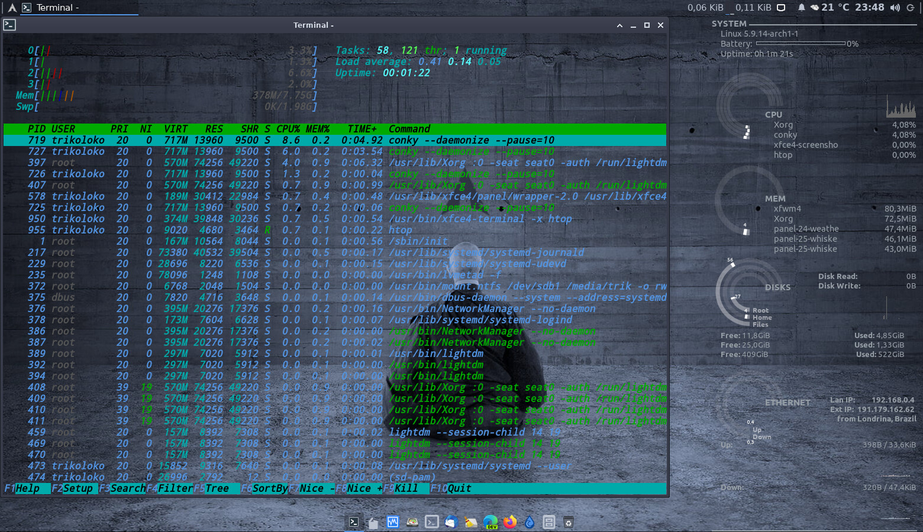Viewport: 923px width, 532px height.
Task: Toggle Tree view in htop footer
Action: (x=217, y=488)
